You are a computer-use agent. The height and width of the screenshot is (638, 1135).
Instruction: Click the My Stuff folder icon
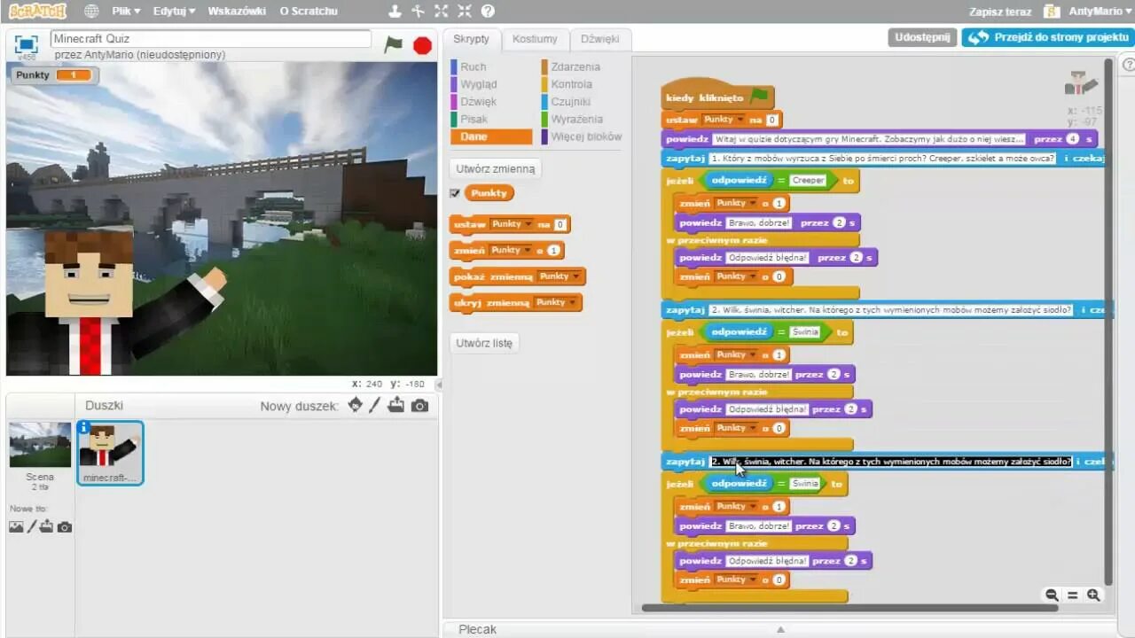pyautogui.click(x=1052, y=12)
